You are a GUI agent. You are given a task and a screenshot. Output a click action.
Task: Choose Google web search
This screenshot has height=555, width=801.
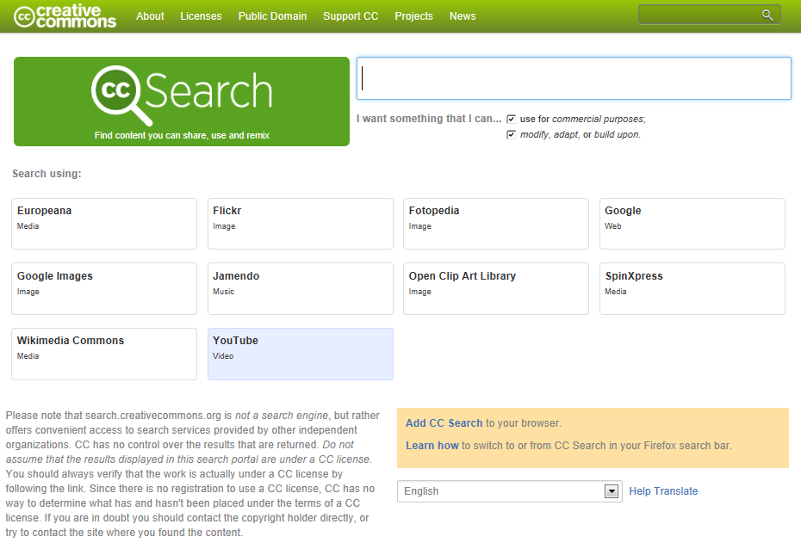click(x=692, y=224)
